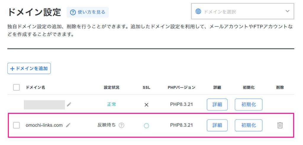
Task: Edit omochi-links.com using its pencil icon
Action: pyautogui.click(x=68, y=125)
